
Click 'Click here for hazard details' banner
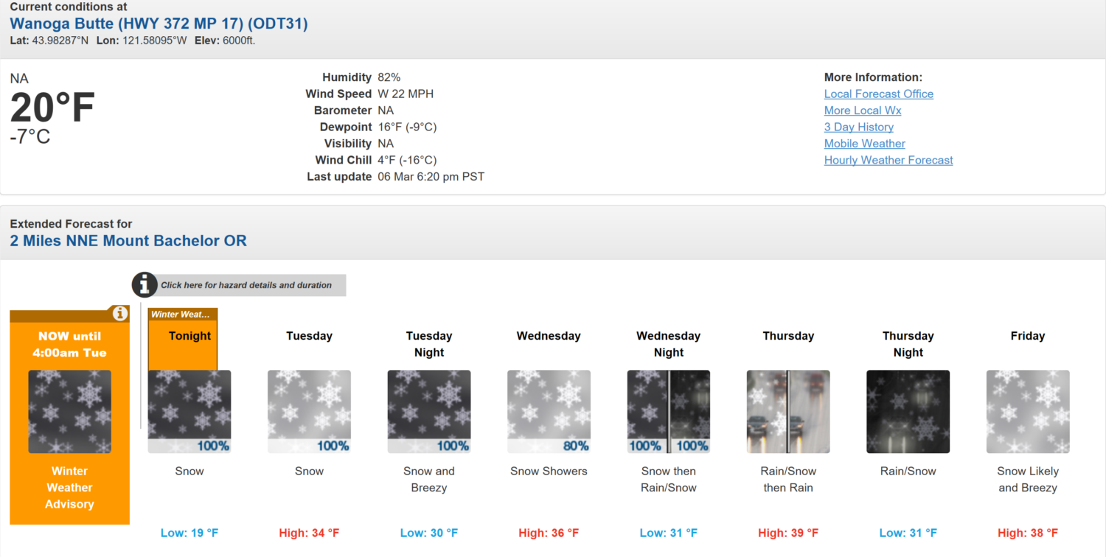coord(246,285)
